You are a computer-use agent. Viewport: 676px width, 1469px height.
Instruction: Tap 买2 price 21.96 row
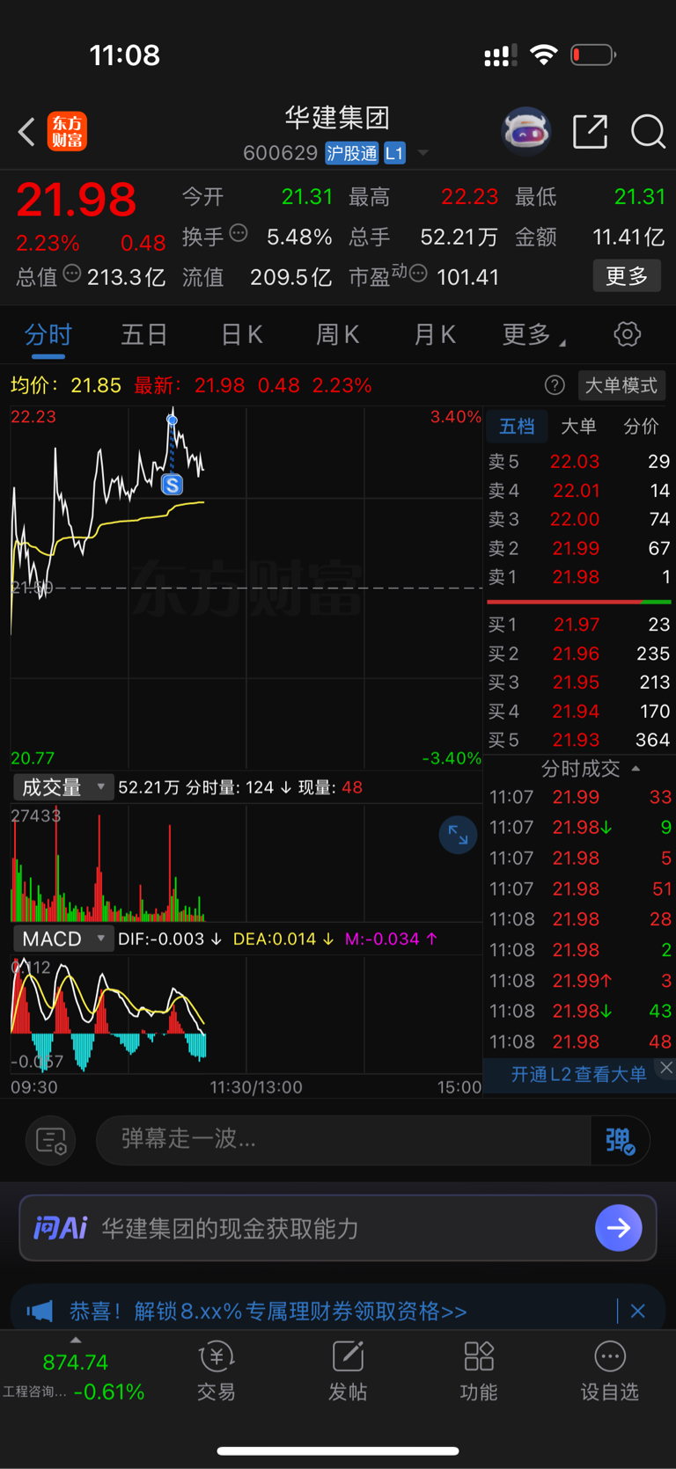(579, 654)
